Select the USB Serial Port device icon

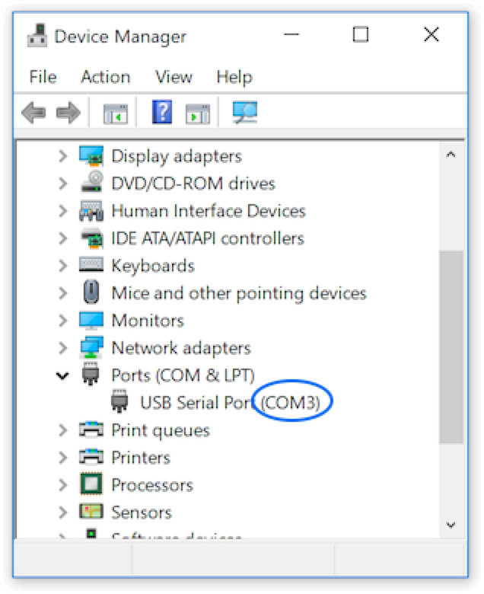pos(119,403)
